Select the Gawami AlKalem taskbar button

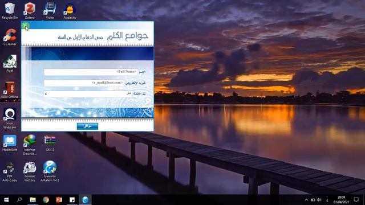coord(85,200)
